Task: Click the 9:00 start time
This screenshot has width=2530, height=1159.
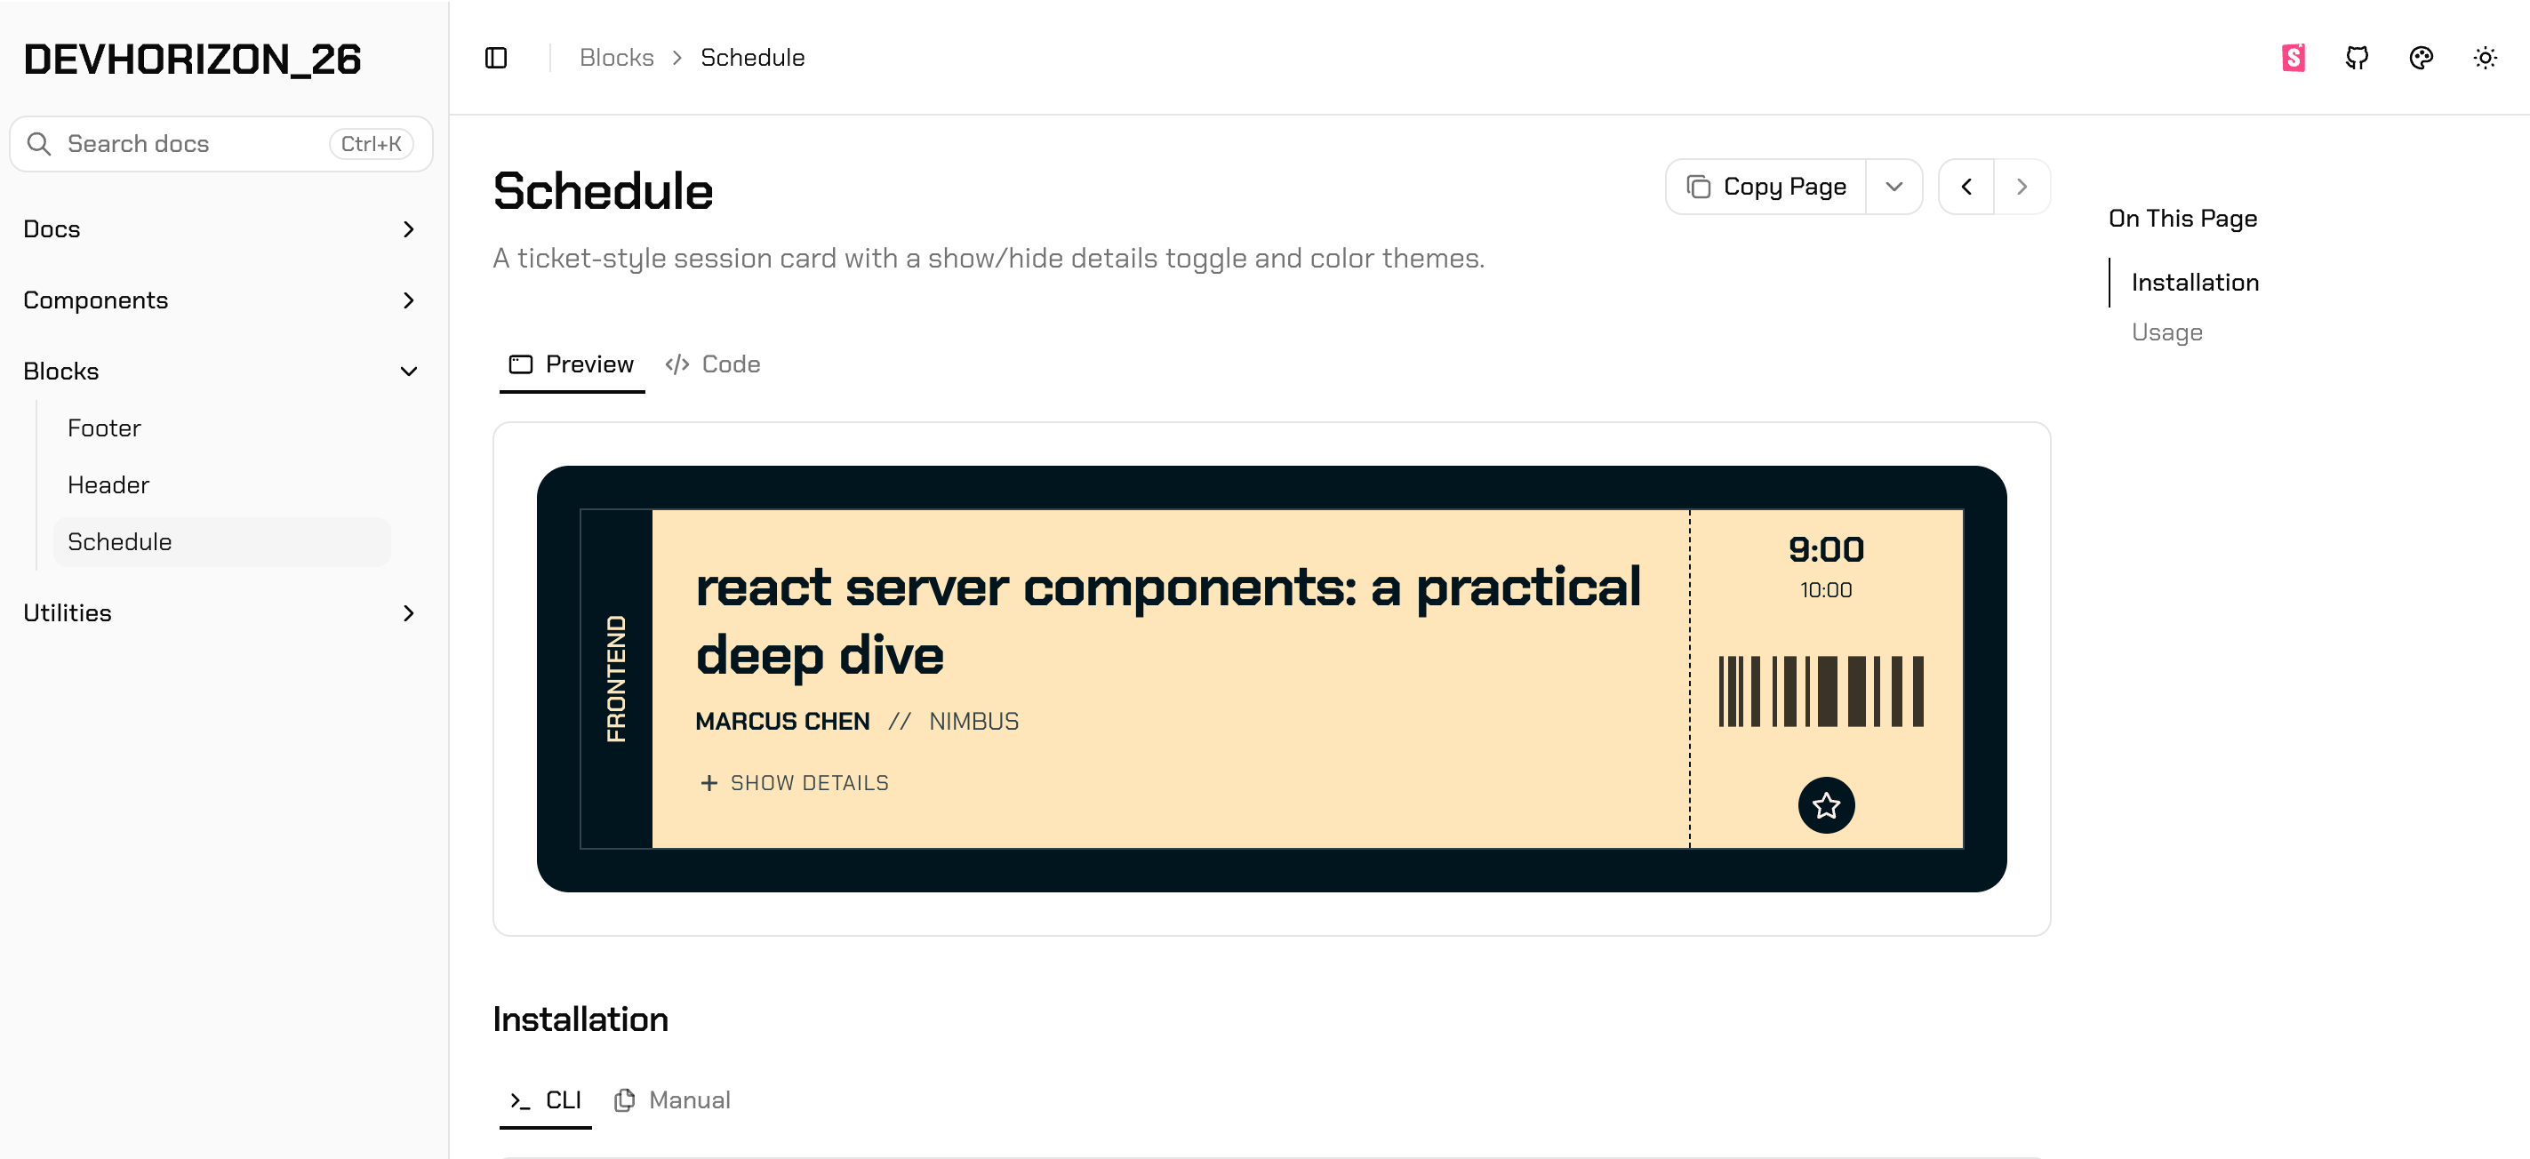Action: click(1826, 550)
